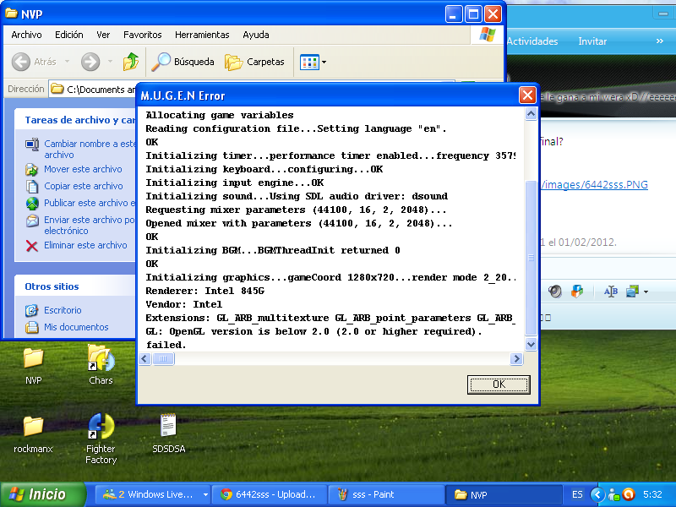Viewport: 676px width, 507px height.
Task: Expand the Atrás button history dropdown arrow
Action: click(64, 62)
